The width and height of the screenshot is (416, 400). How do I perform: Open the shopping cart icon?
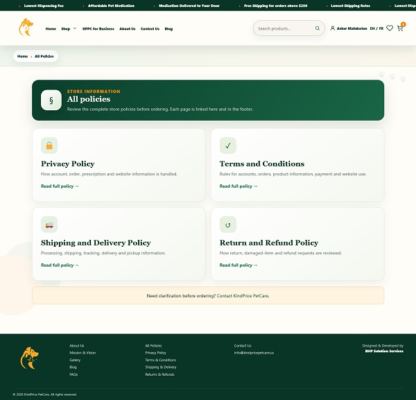pyautogui.click(x=400, y=28)
